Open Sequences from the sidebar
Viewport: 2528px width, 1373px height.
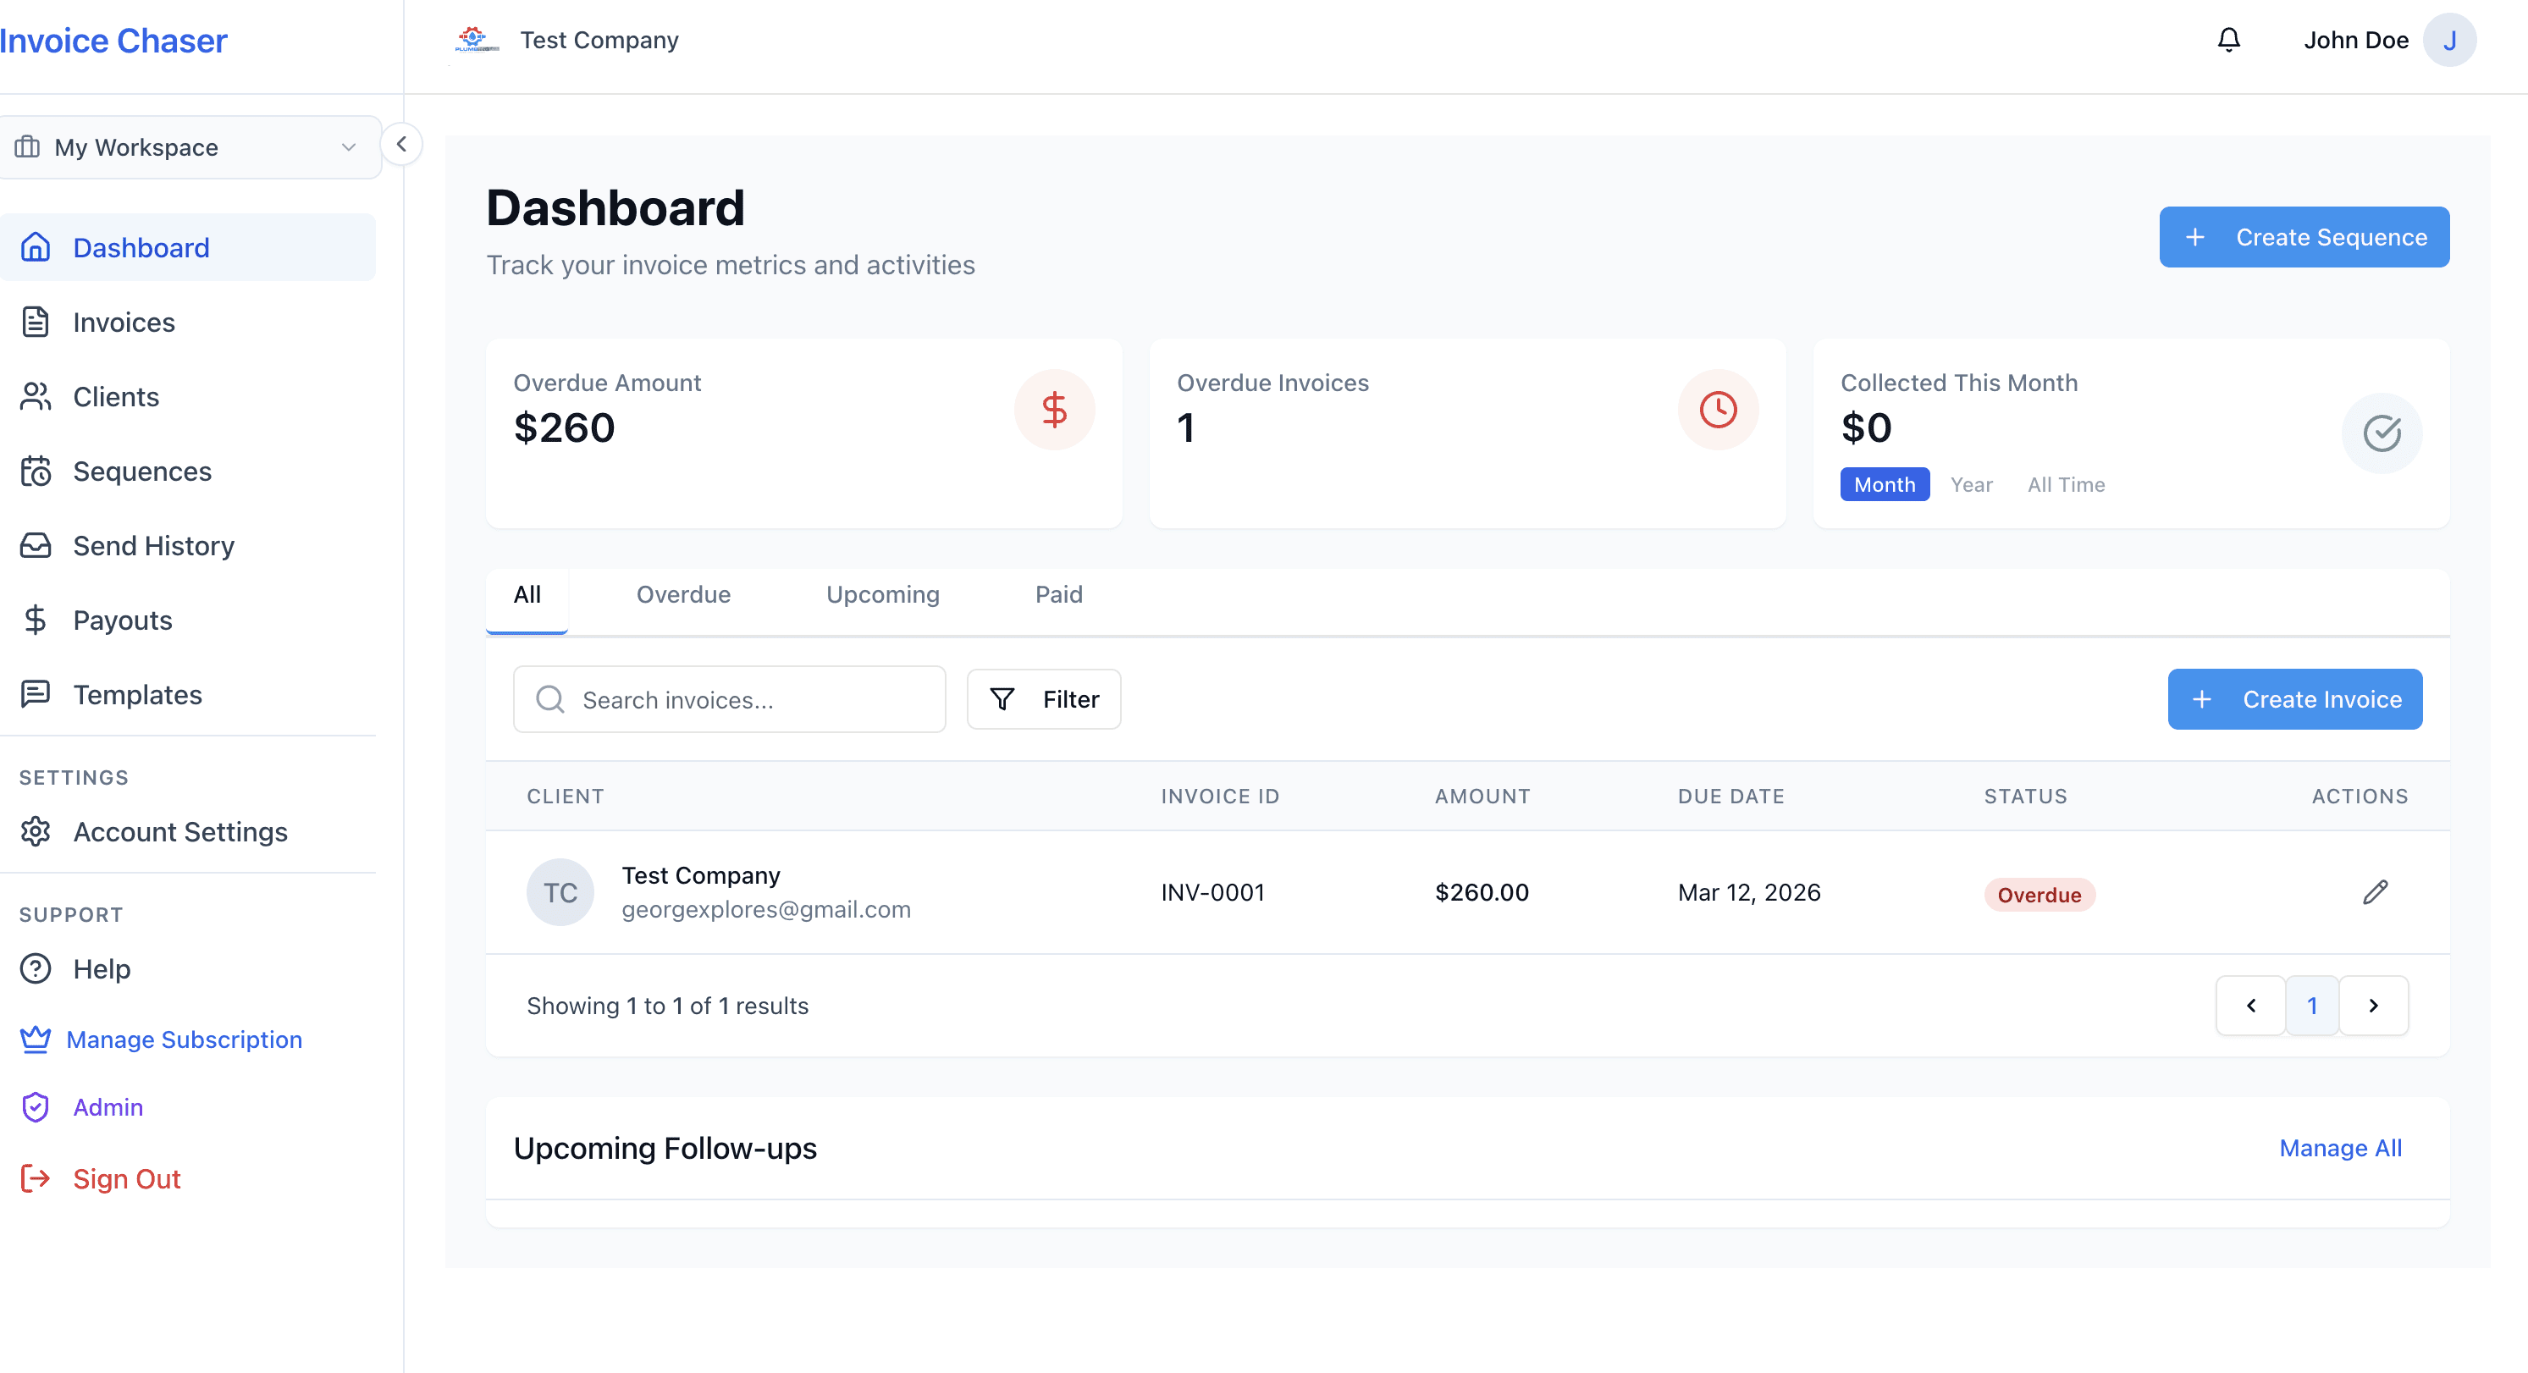(141, 471)
